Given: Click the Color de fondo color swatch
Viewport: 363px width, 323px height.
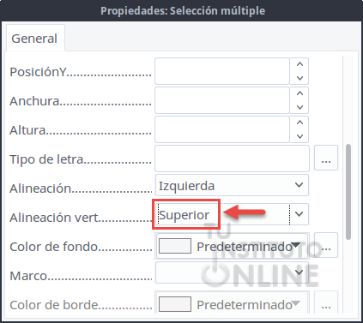Looking at the screenshot, I should pyautogui.click(x=175, y=246).
